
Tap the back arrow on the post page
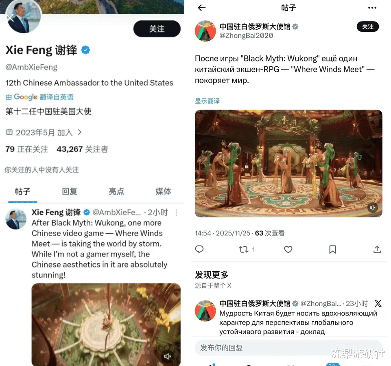point(201,8)
